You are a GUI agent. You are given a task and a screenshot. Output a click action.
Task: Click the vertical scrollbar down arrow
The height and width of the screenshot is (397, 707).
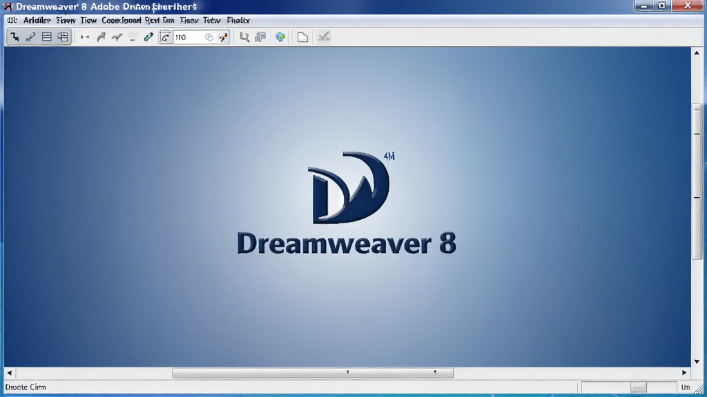click(697, 361)
